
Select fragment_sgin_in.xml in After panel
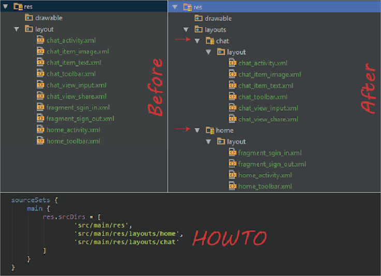(x=270, y=153)
